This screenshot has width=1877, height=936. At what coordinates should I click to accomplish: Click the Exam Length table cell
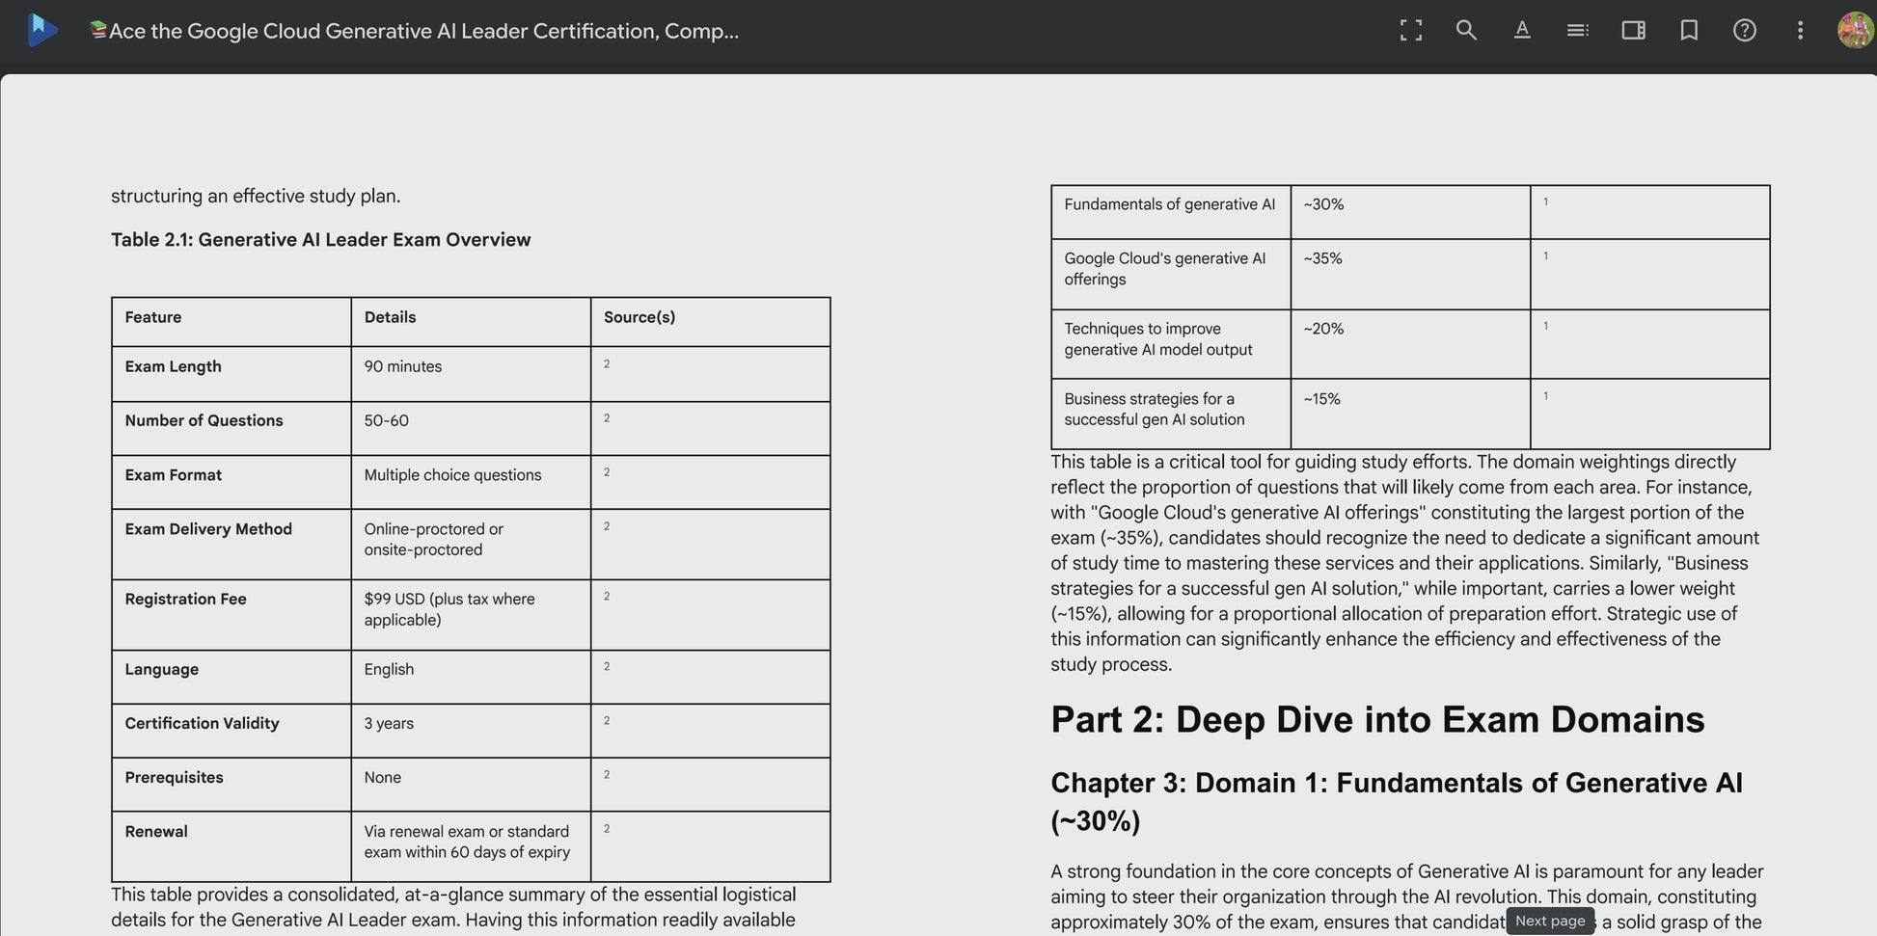pyautogui.click(x=231, y=374)
